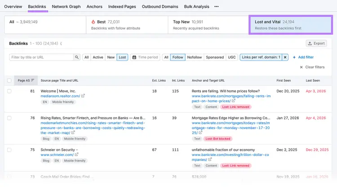Click the Ext. Links column header
The image size is (337, 187).
point(159,80)
